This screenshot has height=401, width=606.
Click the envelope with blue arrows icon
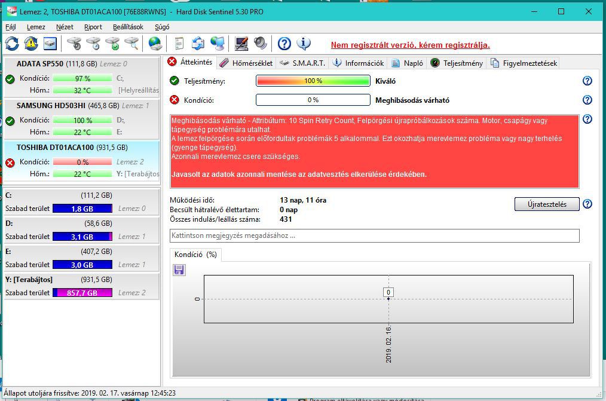[x=198, y=43]
